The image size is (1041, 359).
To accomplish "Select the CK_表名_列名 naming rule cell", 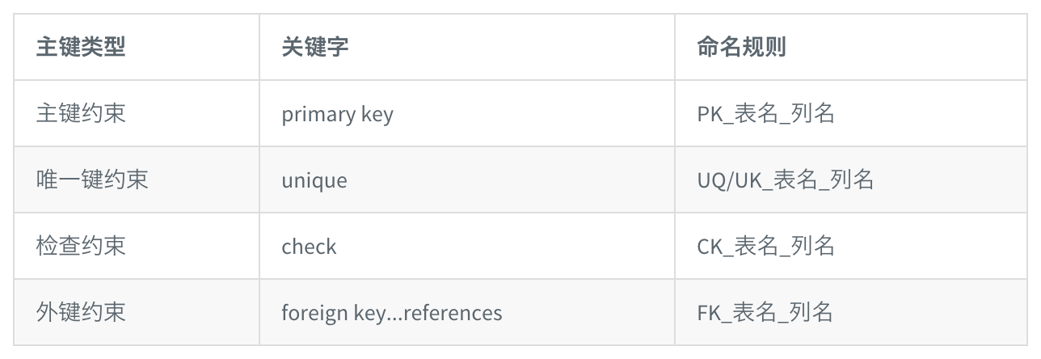I will tap(765, 246).
